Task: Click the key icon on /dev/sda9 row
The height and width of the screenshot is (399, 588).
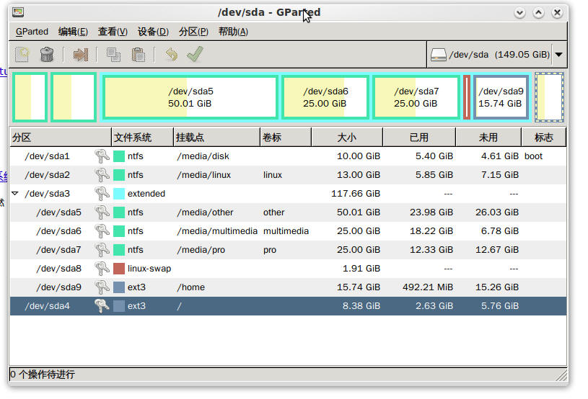Action: tap(102, 287)
